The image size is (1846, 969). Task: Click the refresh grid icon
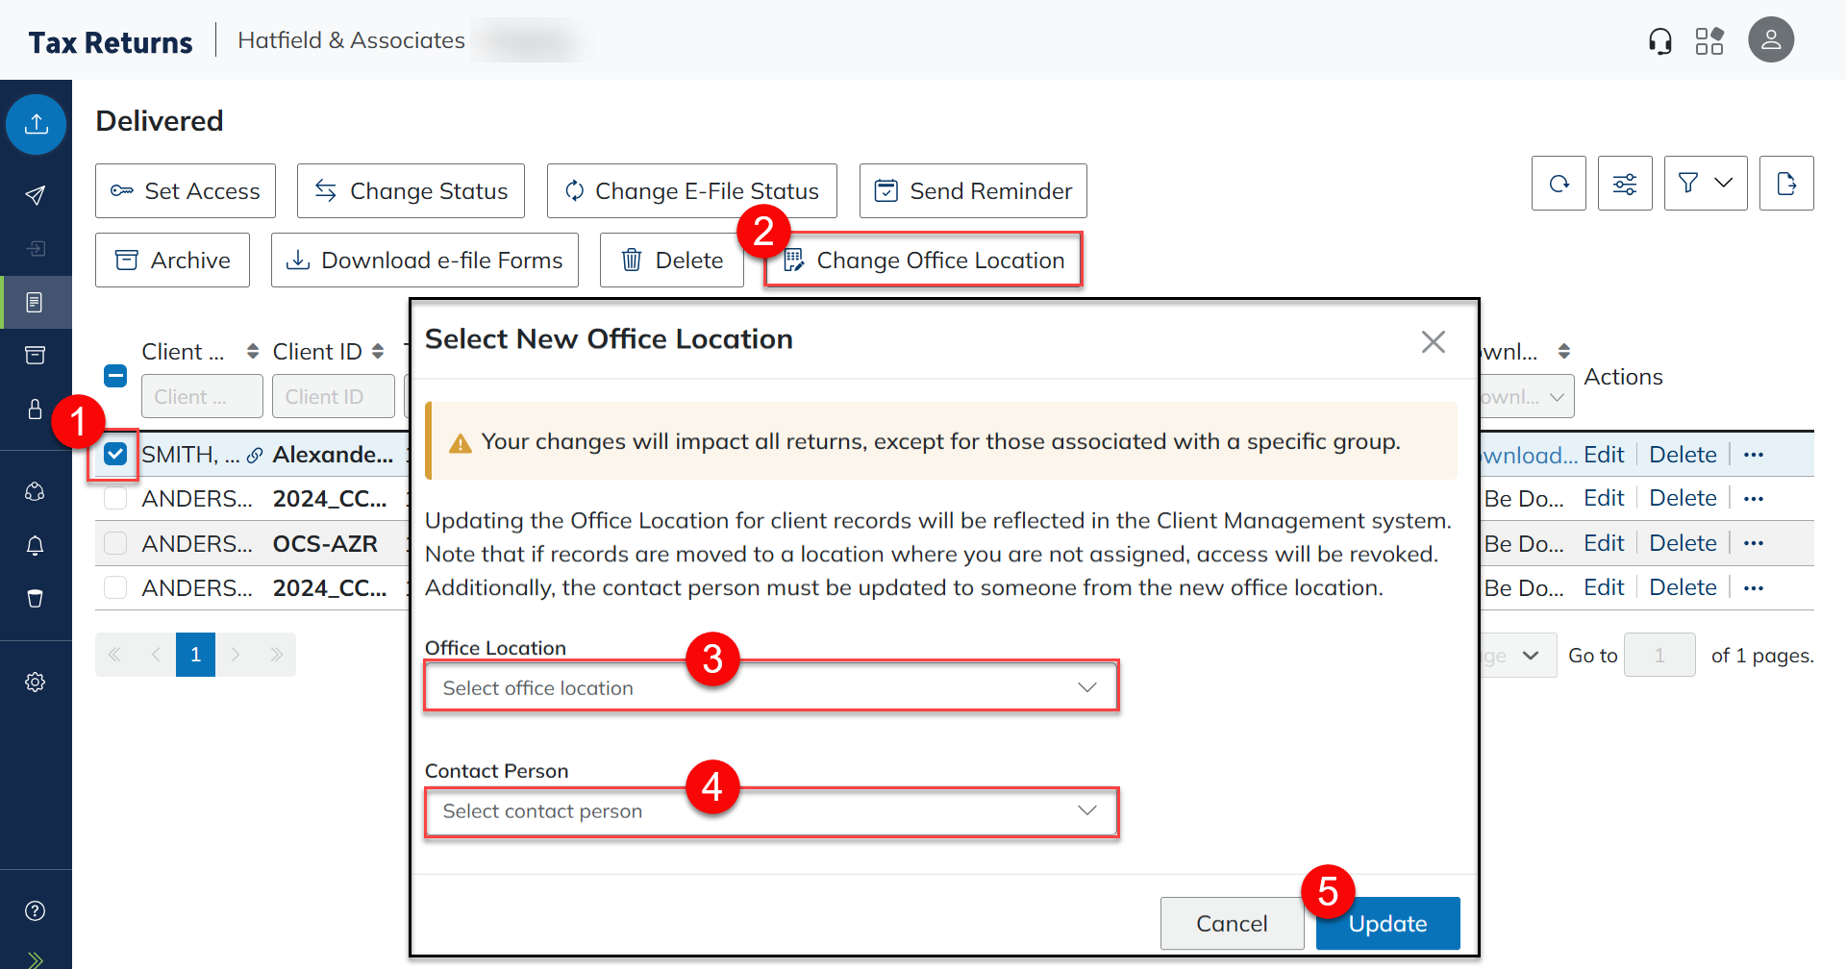tap(1558, 184)
